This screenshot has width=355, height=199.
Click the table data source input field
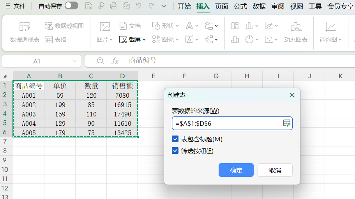[x=227, y=123]
